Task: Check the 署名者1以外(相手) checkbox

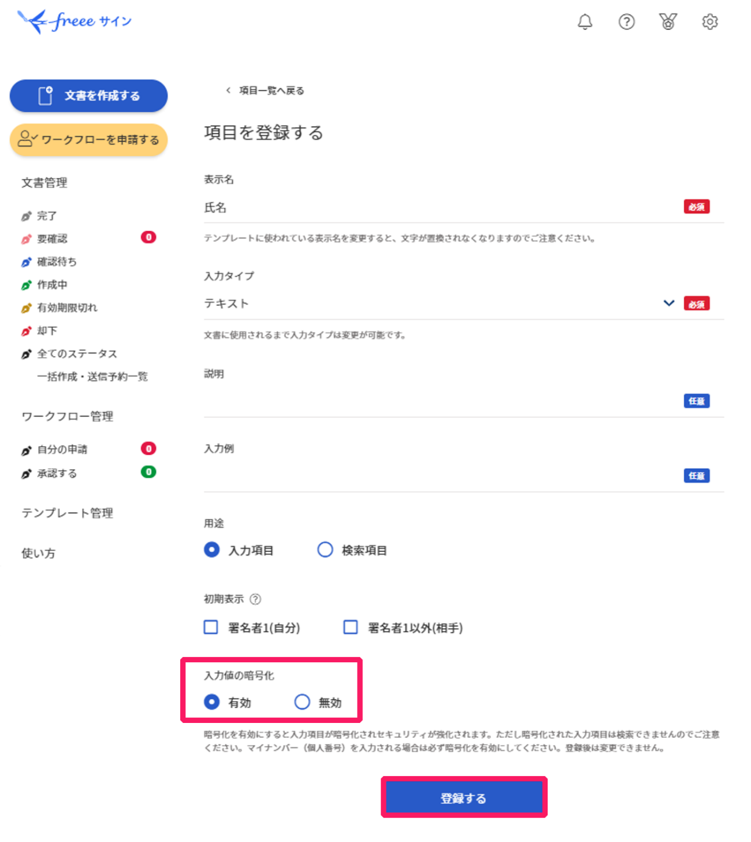Action: click(351, 627)
